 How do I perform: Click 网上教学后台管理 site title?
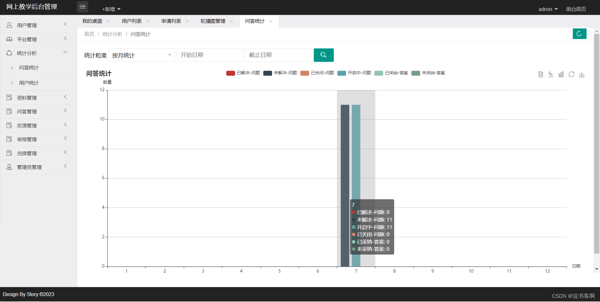32,7
